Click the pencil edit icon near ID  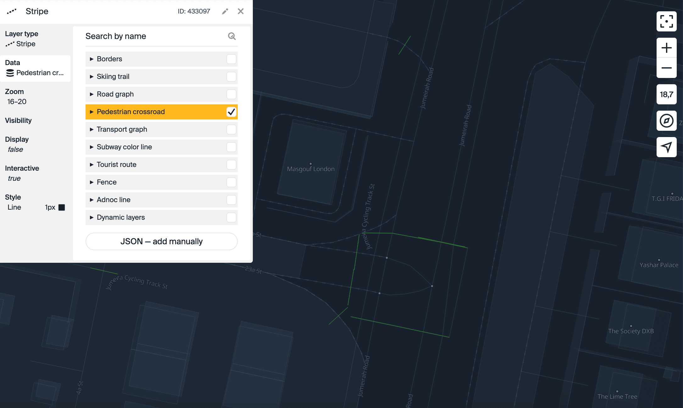[x=225, y=11]
